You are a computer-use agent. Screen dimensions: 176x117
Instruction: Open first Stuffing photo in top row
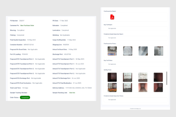(x=113, y=77)
